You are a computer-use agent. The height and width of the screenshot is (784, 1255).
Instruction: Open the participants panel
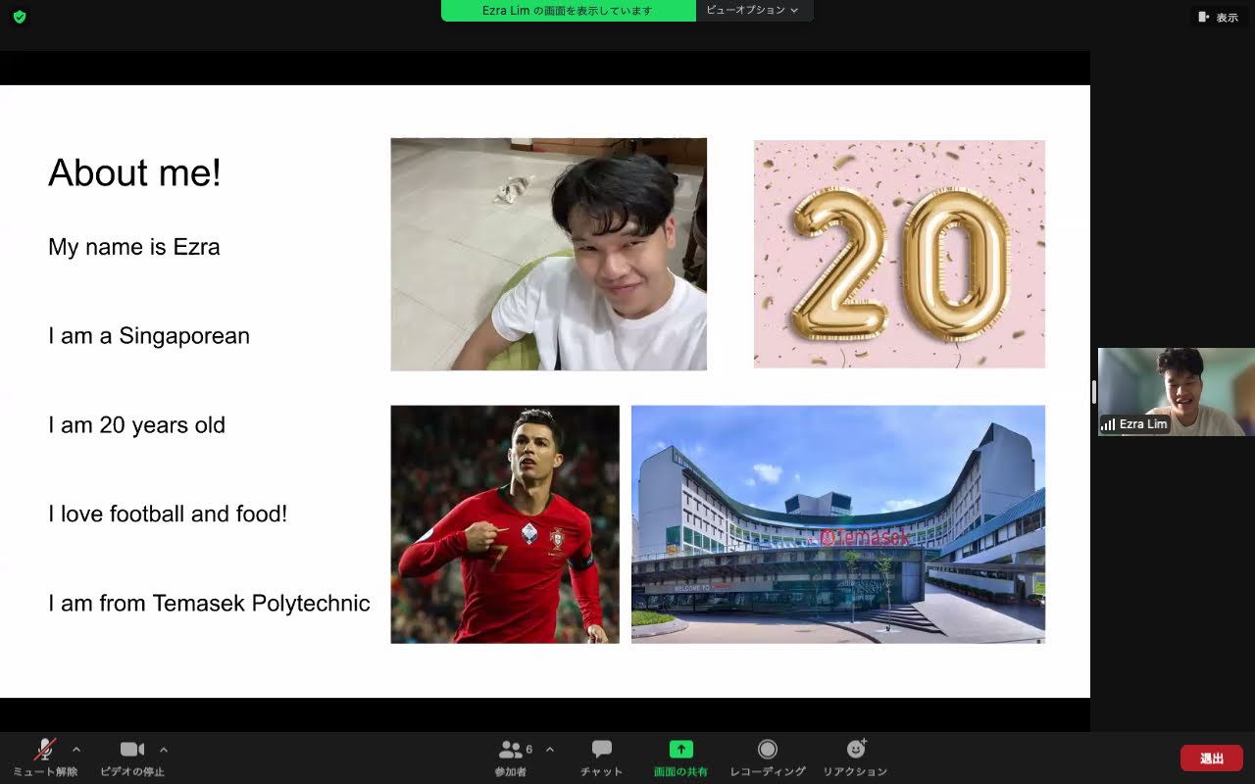tap(511, 750)
